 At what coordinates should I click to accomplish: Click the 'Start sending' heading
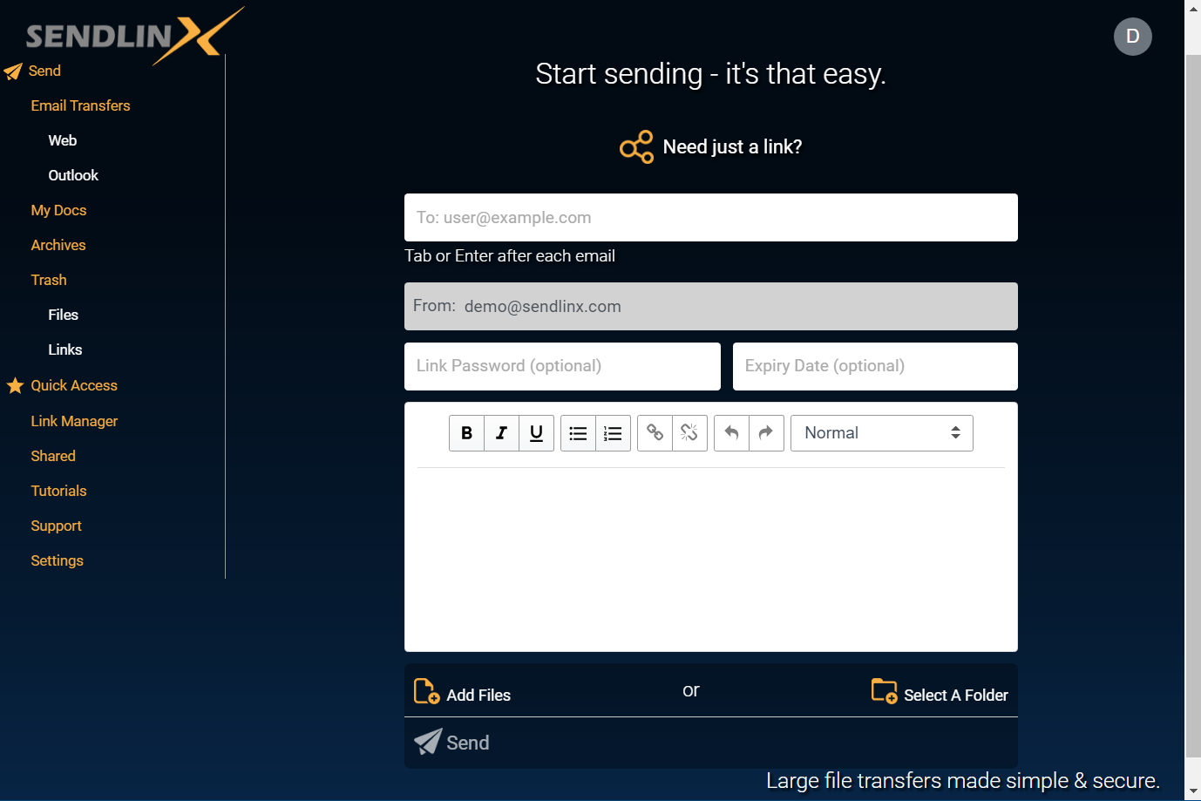710,74
